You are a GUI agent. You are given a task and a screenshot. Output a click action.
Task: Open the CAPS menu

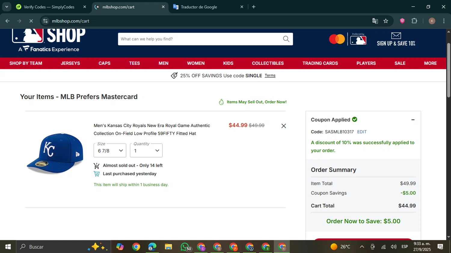click(x=104, y=63)
